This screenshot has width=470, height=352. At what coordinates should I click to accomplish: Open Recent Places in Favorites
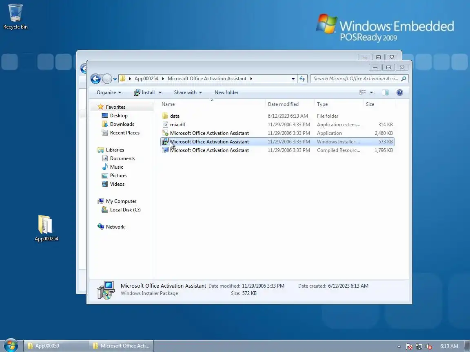pyautogui.click(x=125, y=132)
